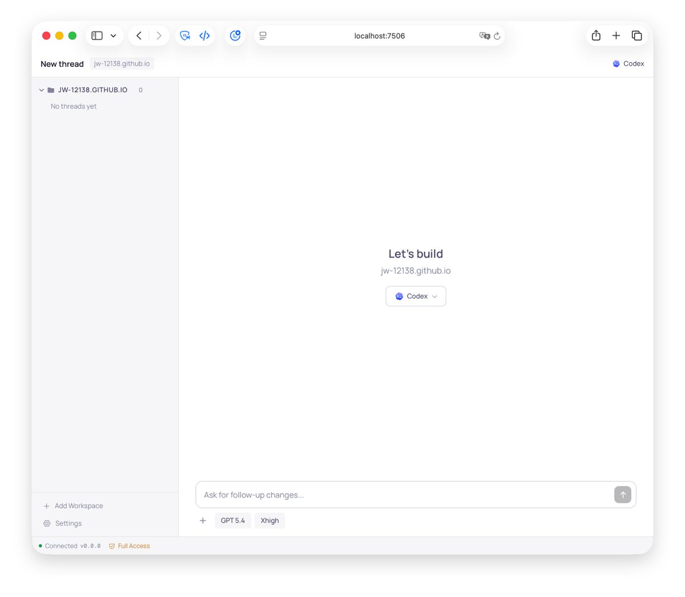Open the Xhigh reasoning effort selector
Image resolution: width=685 pixels, height=597 pixels.
click(x=270, y=520)
